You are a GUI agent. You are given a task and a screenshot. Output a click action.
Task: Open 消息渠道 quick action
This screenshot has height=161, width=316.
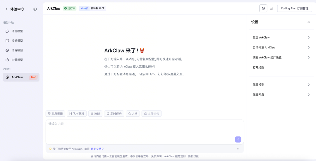[x=55, y=113]
